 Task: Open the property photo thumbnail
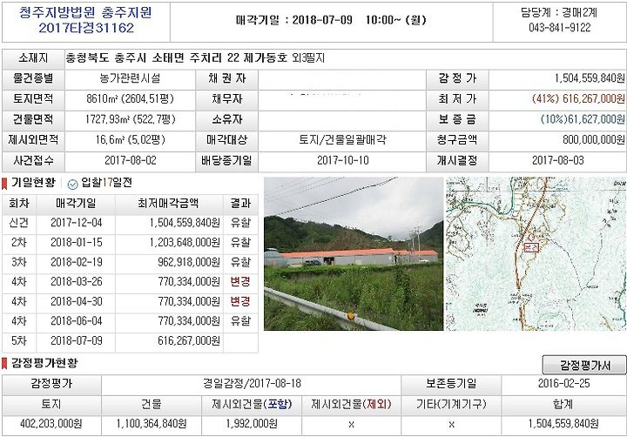354,253
